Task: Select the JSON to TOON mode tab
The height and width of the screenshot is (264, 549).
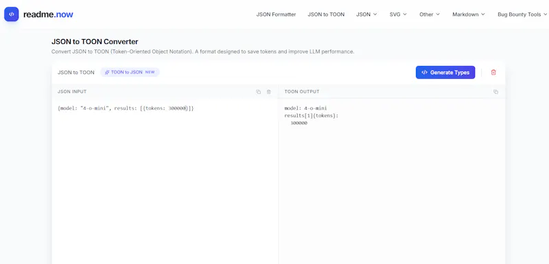Action: tap(76, 73)
